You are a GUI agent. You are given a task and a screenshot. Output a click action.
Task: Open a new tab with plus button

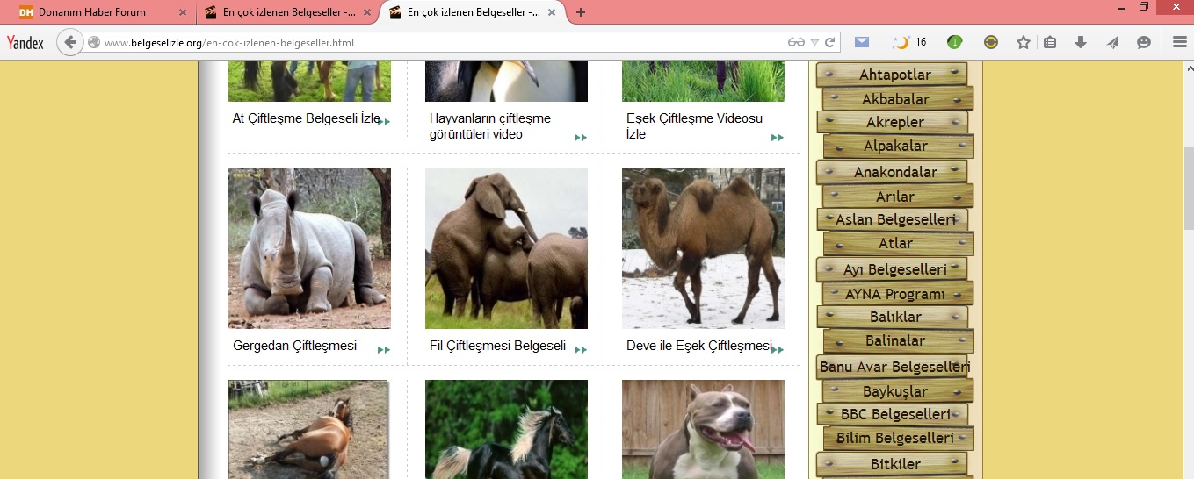pyautogui.click(x=581, y=12)
